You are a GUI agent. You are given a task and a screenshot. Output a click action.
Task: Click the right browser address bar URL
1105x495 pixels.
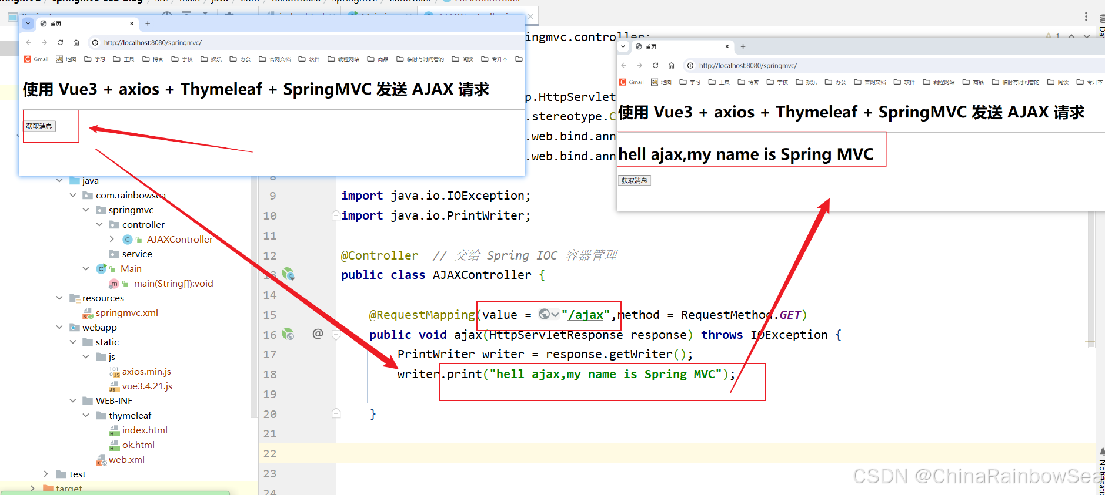(748, 65)
